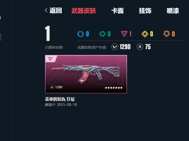Click the 盖亚的复仇 狂徒 title text
The image size is (189, 141).
(60, 99)
